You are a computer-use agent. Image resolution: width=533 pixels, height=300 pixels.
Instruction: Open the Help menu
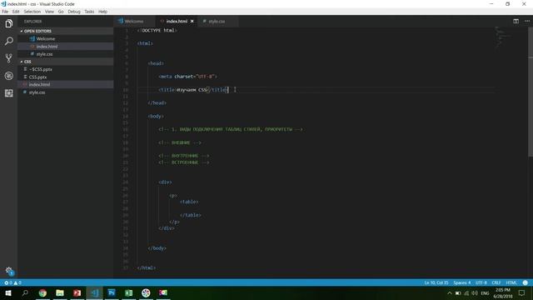click(x=103, y=12)
